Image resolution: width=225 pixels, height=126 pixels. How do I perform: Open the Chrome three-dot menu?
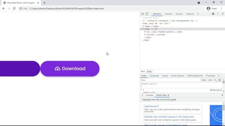coord(221,8)
